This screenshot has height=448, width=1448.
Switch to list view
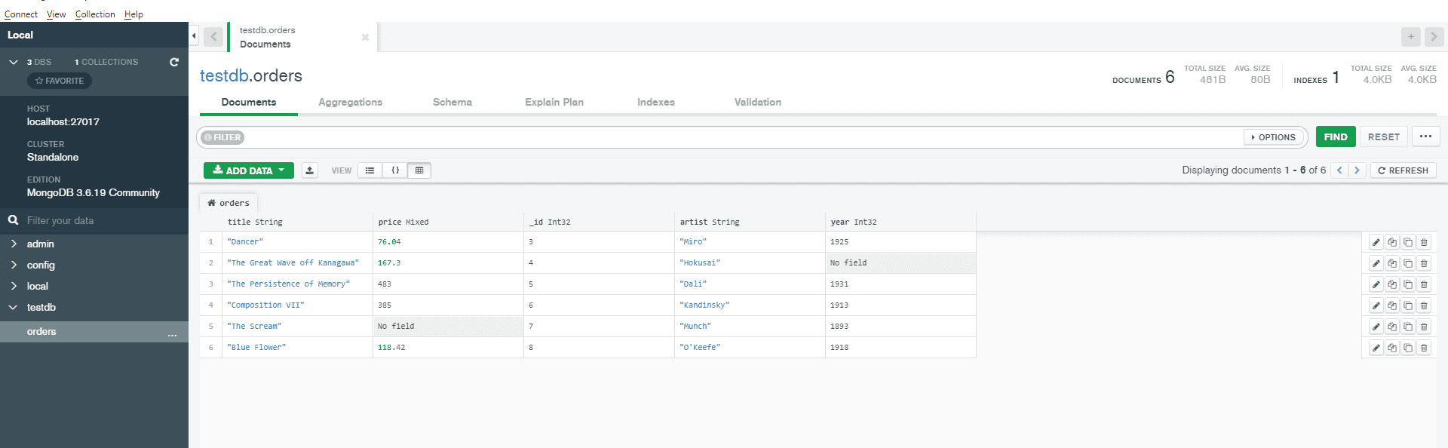pyautogui.click(x=370, y=170)
